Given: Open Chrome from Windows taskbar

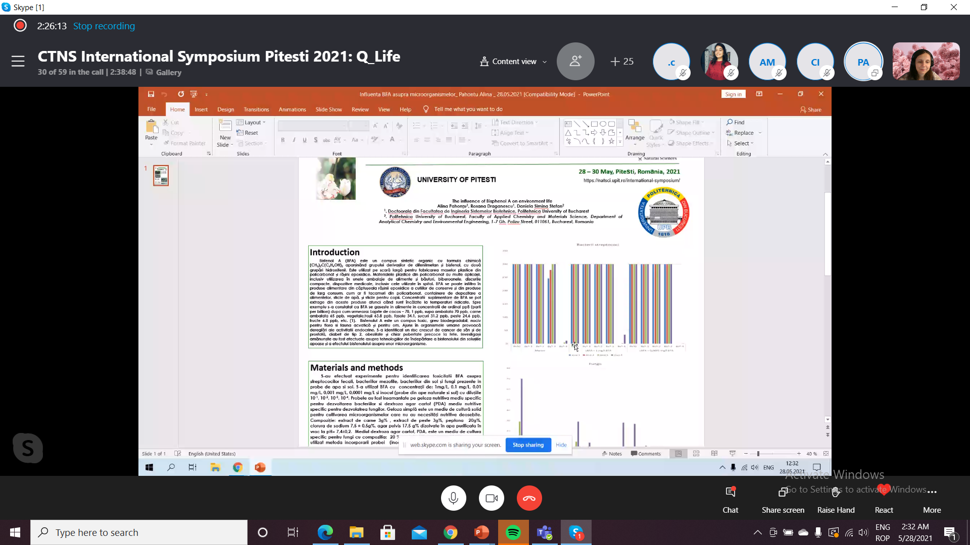Looking at the screenshot, I should [450, 532].
